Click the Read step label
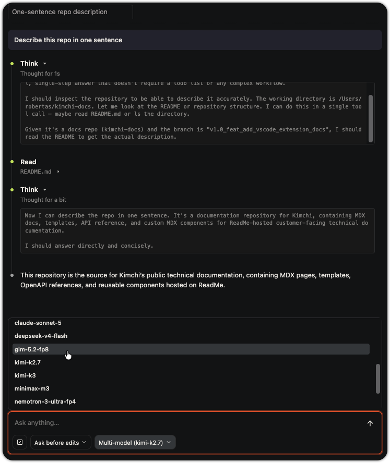This screenshot has width=390, height=463. [x=28, y=162]
